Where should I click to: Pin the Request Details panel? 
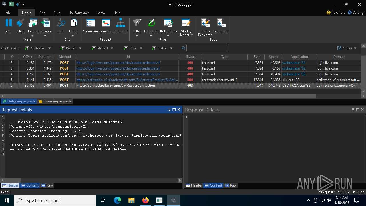(169, 110)
